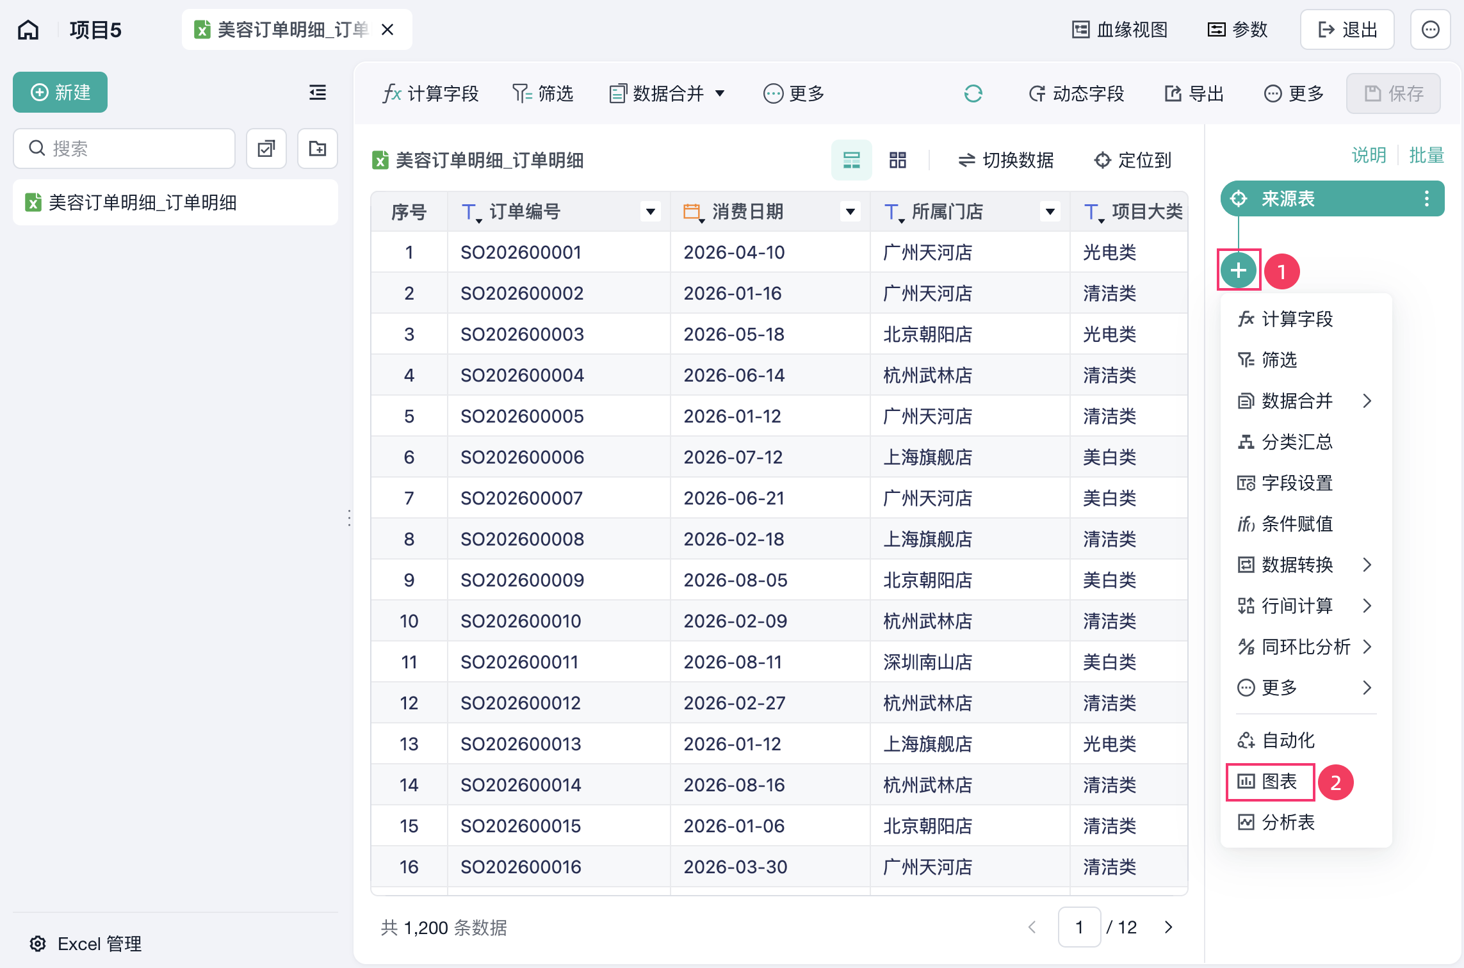Choose 分类汇总 from the step menu

pyautogui.click(x=1306, y=442)
